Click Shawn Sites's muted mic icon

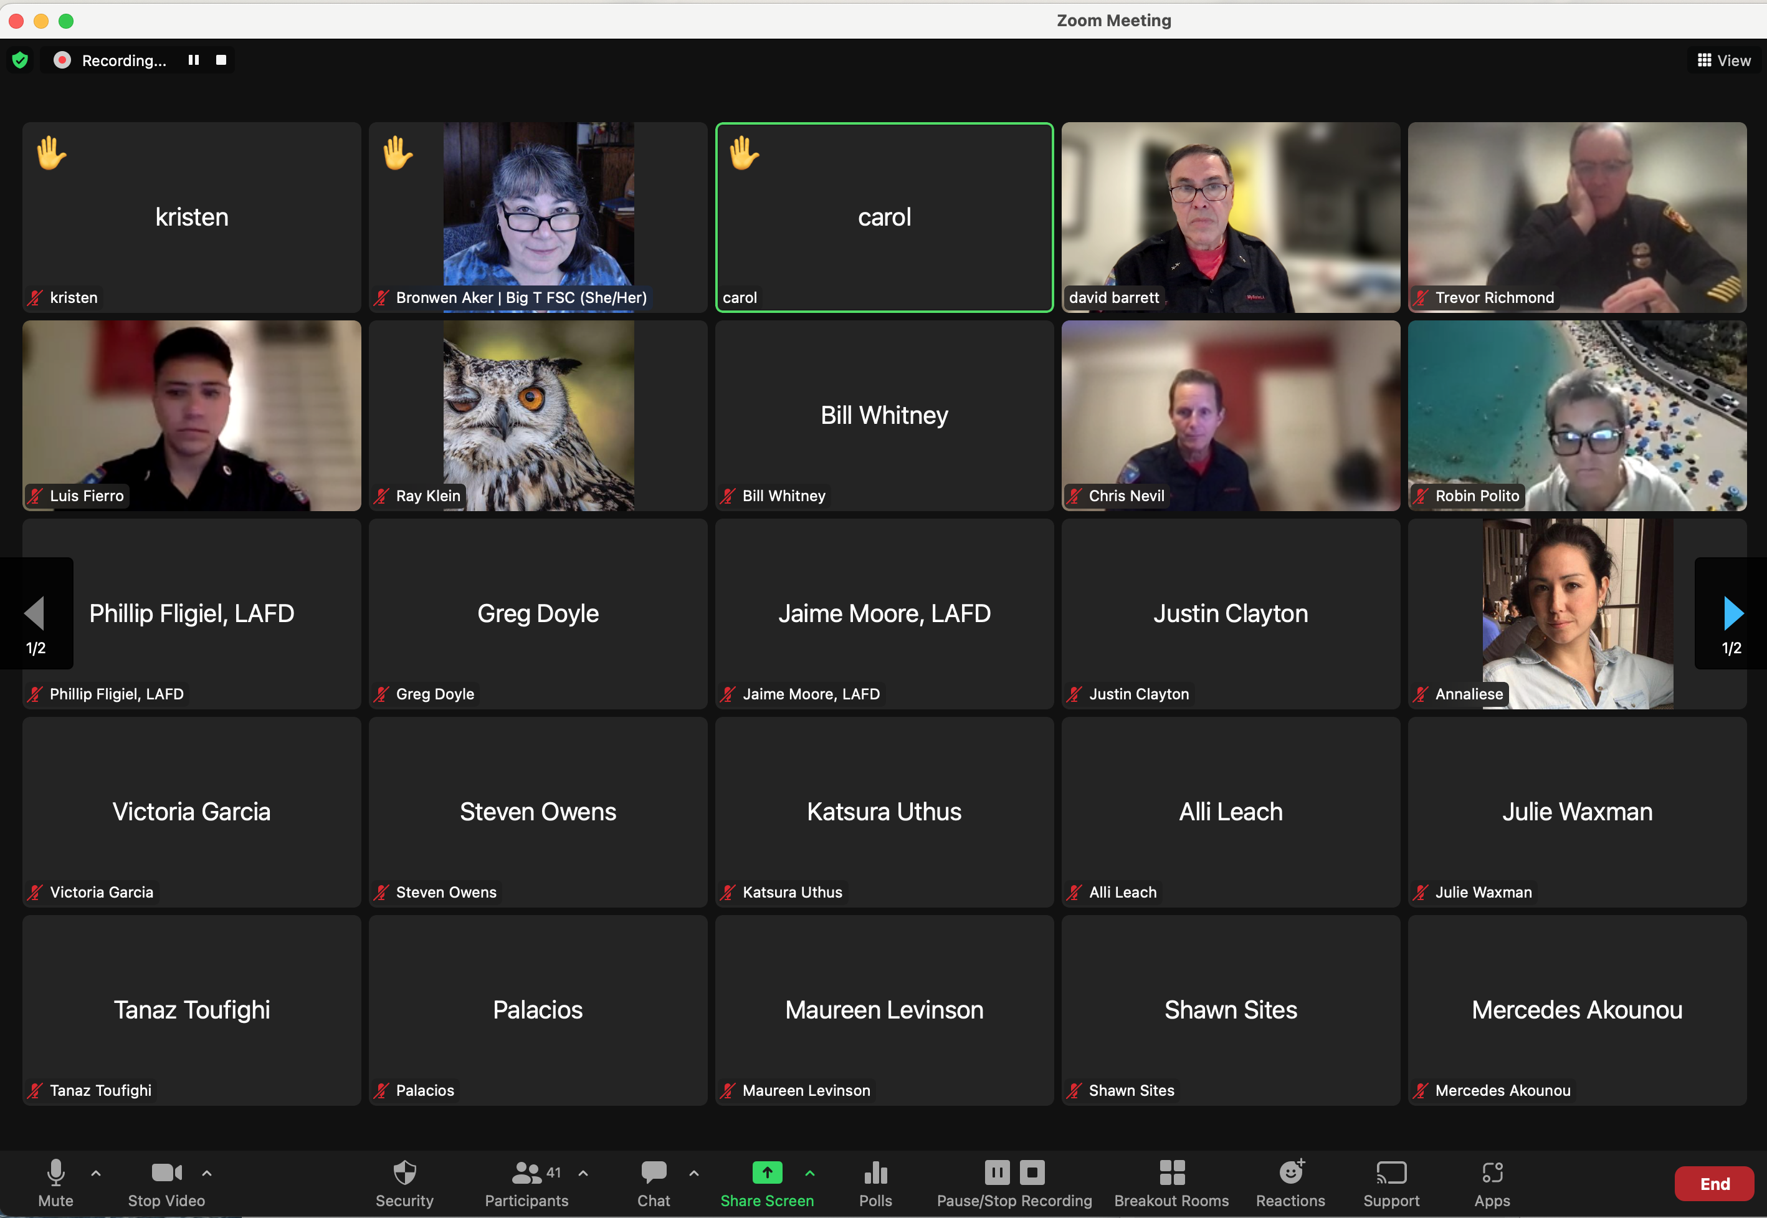click(1075, 1091)
